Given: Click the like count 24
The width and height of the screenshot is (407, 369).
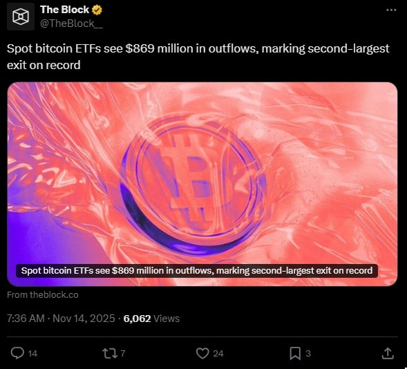Looking at the screenshot, I should click(218, 353).
